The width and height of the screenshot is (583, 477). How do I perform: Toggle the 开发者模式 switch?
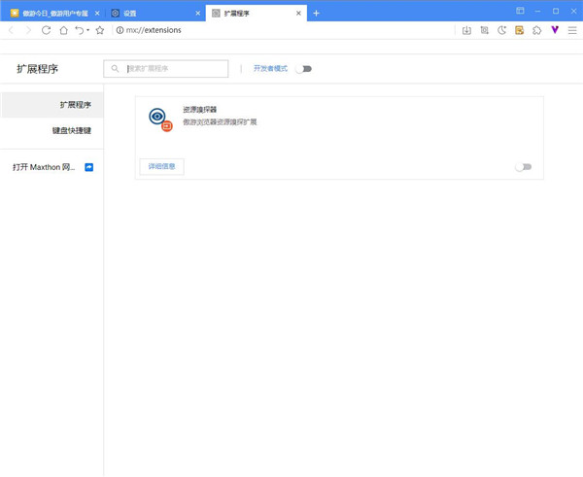[303, 69]
